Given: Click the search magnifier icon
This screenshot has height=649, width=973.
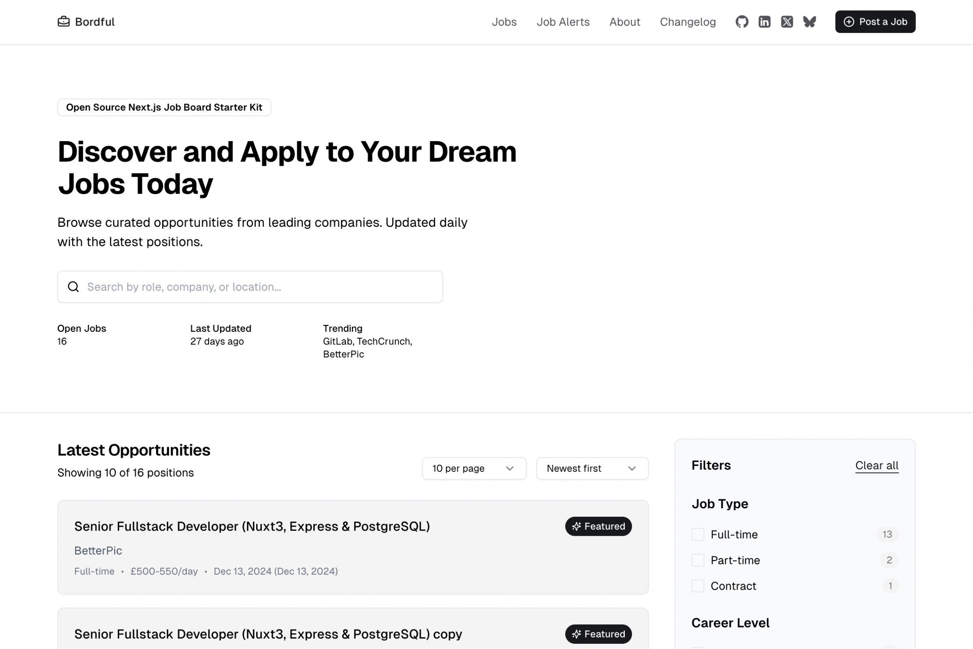Looking at the screenshot, I should (x=73, y=286).
